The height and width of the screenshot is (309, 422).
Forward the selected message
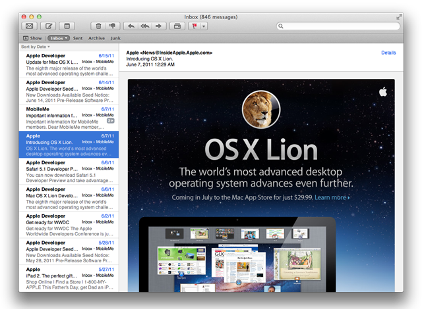[x=159, y=26]
